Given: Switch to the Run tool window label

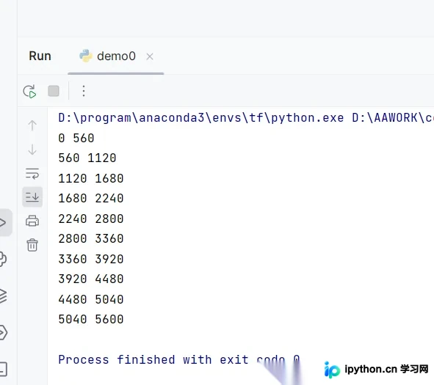Looking at the screenshot, I should click(x=40, y=56).
